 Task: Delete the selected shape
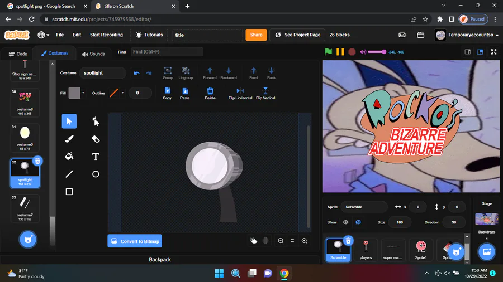point(210,93)
